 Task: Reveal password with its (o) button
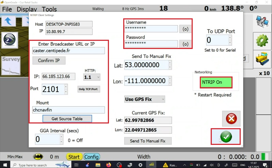coord(186,44)
